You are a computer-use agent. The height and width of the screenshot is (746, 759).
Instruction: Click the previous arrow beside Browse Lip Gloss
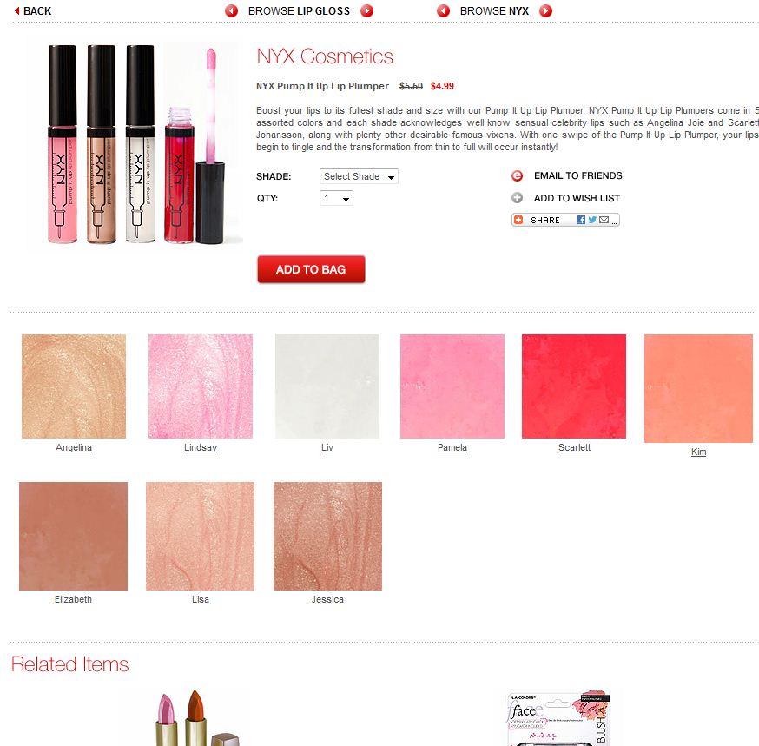tap(231, 10)
